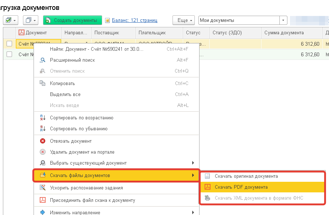
Task: Click the Скачать оригинал документа page icon
Action: pos(207,176)
